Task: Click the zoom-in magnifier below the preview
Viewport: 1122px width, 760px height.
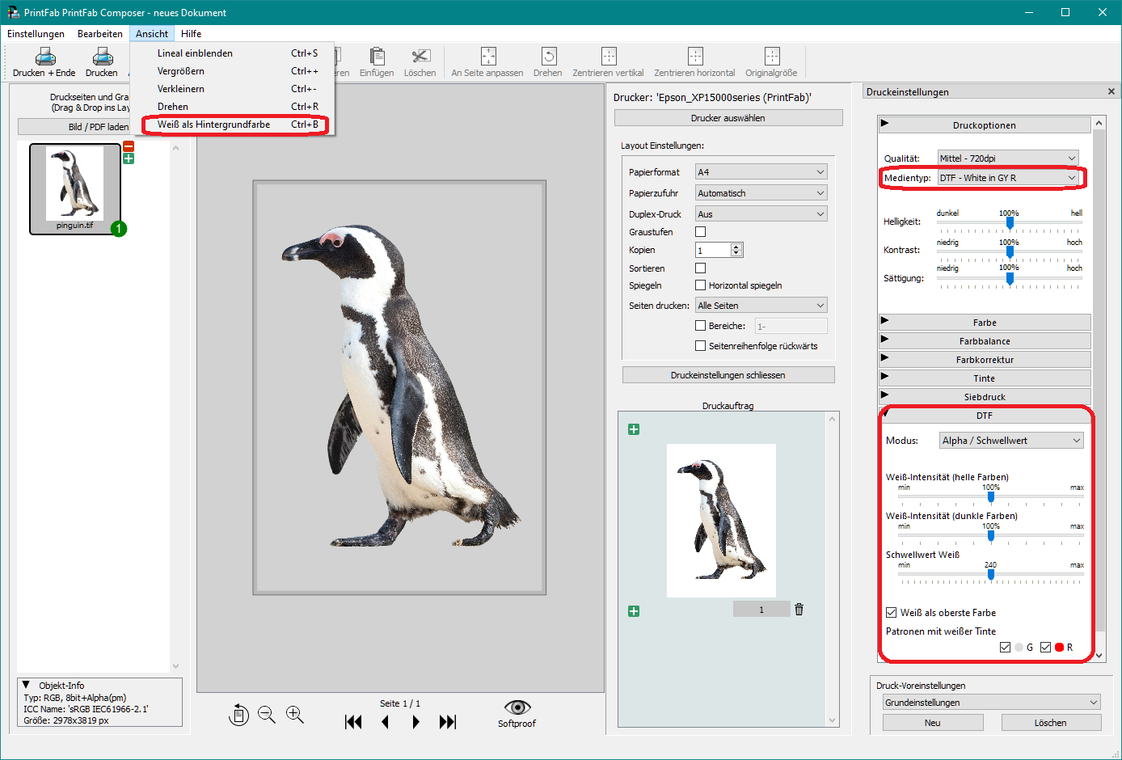Action: click(295, 715)
